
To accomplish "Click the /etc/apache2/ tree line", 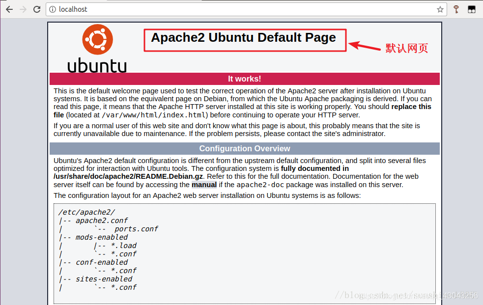I will pyautogui.click(x=86, y=212).
